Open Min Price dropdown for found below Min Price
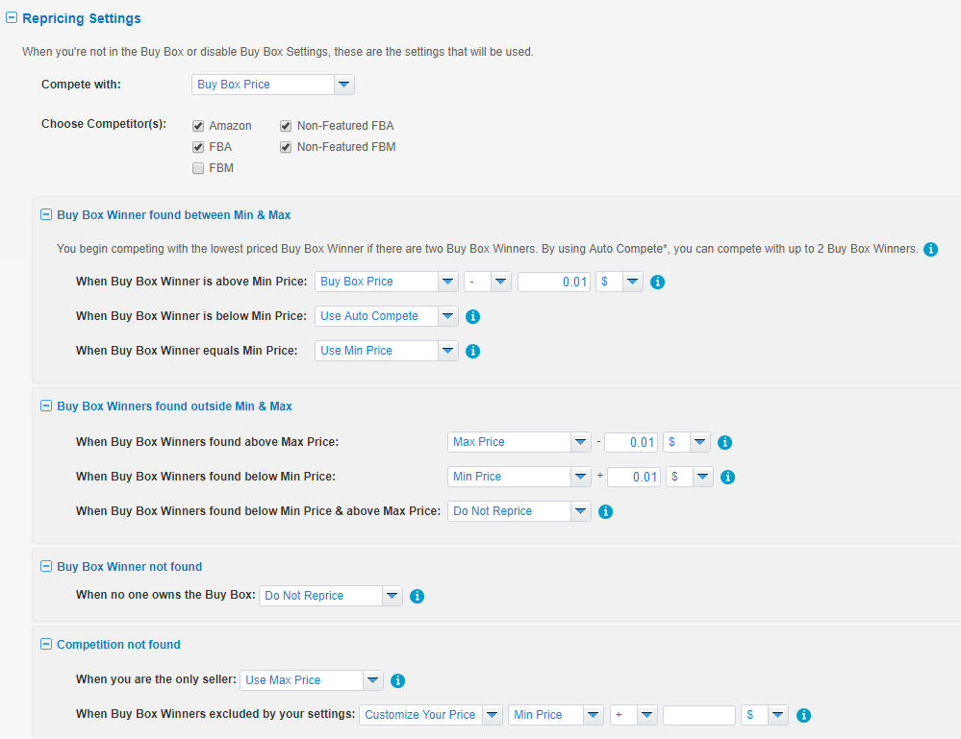This screenshot has height=739, width=961. tap(519, 477)
